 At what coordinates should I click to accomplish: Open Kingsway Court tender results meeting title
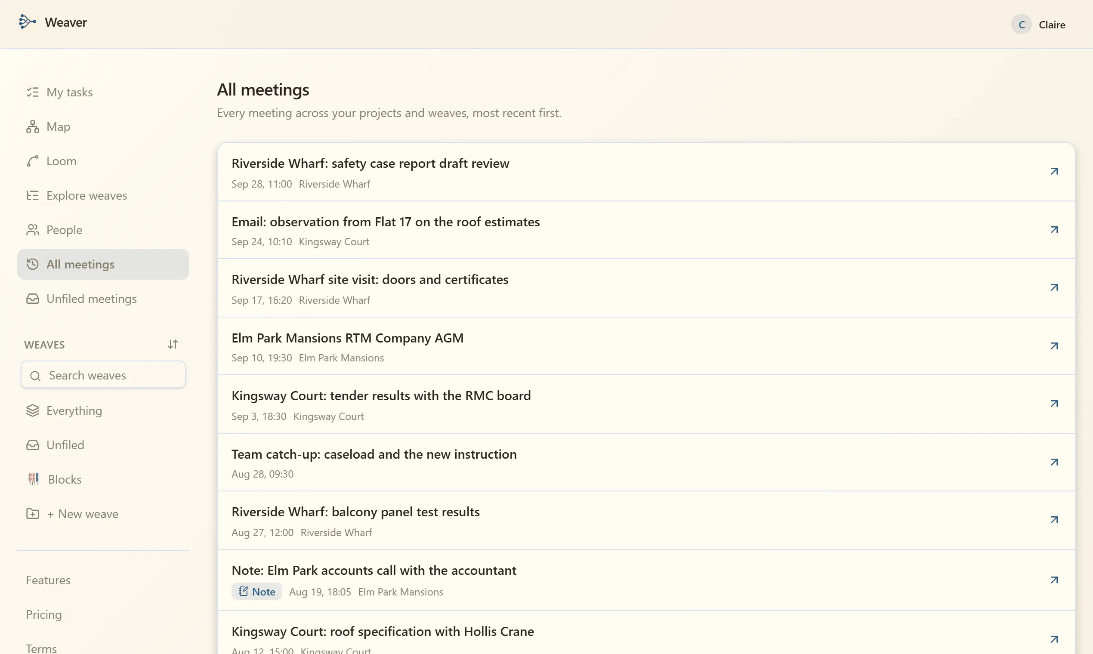click(381, 396)
